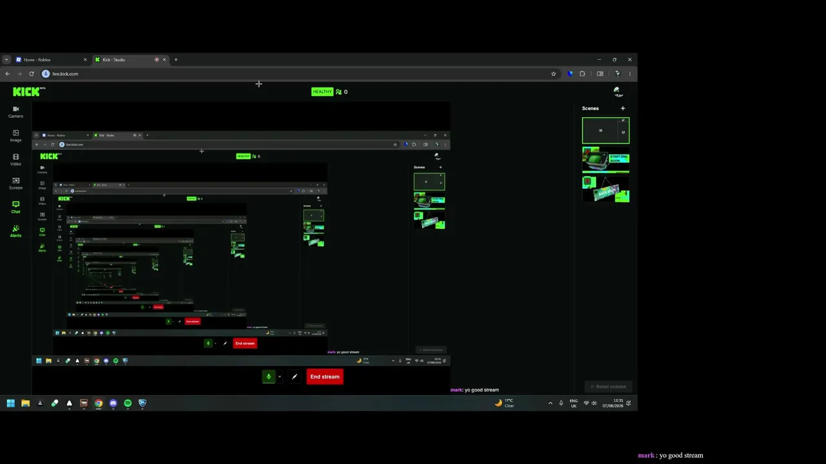Open a new browser tab
Screen dimensions: 826x464
(x=176, y=60)
